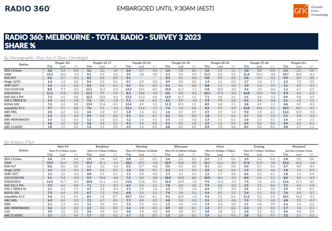Click 'Sat-Sun 5:30am-12mn' time range
332x231 pixels.
tap(298, 151)
